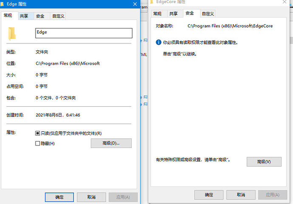Screen dimensions: 293x204
Task: Click 取消 in Edge properties window
Action: coord(91,197)
